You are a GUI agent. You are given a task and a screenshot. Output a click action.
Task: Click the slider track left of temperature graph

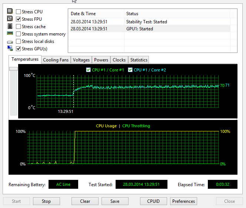click(x=14, y=93)
